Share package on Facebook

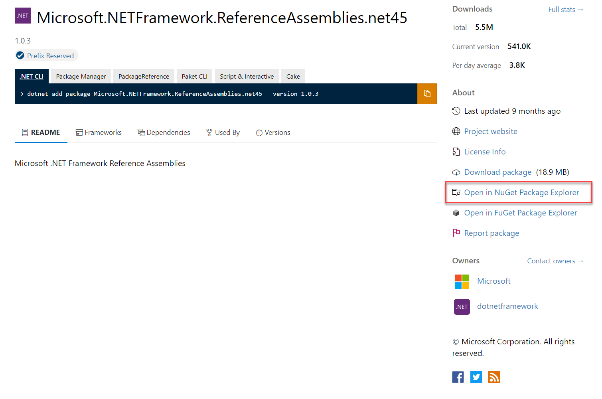click(458, 377)
